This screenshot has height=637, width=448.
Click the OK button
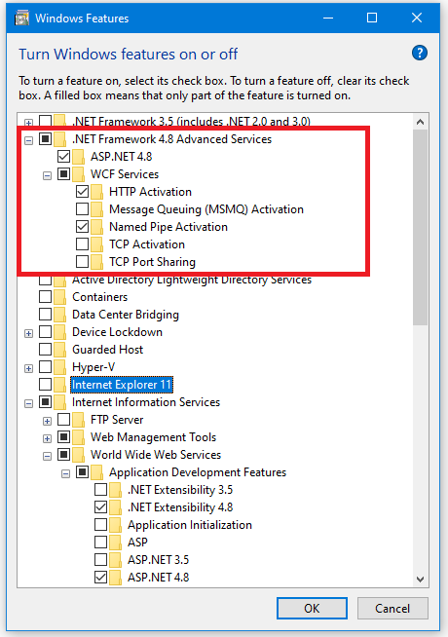(312, 608)
